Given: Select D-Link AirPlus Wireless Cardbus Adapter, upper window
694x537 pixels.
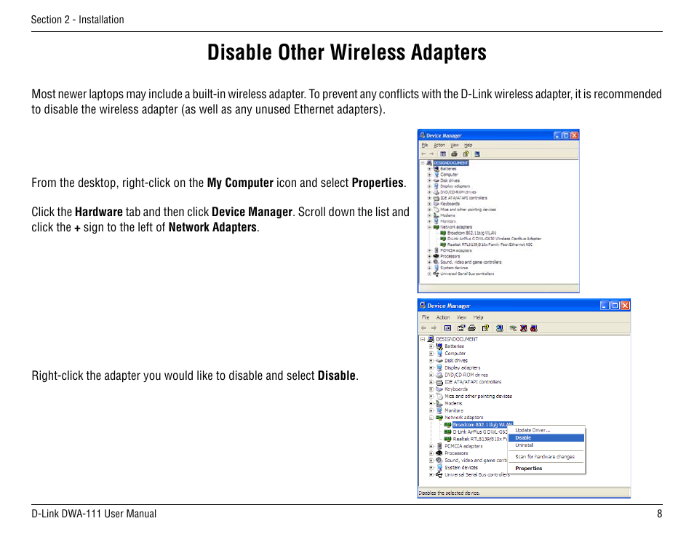Looking at the screenshot, I should point(494,239).
